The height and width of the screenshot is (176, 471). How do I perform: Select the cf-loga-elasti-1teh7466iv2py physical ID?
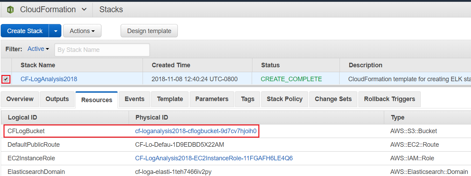point(173,171)
